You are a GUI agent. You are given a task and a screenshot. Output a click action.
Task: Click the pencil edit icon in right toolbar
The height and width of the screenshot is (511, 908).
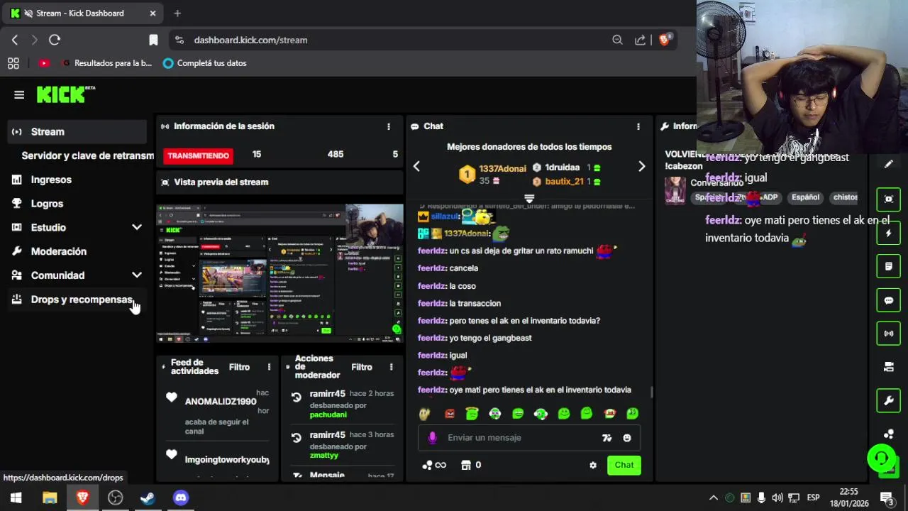(888, 164)
